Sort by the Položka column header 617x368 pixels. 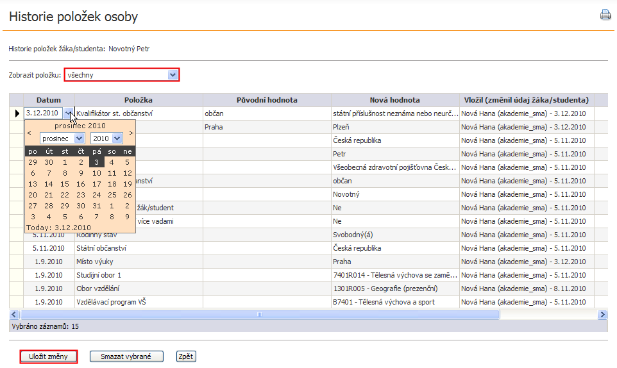click(x=139, y=100)
